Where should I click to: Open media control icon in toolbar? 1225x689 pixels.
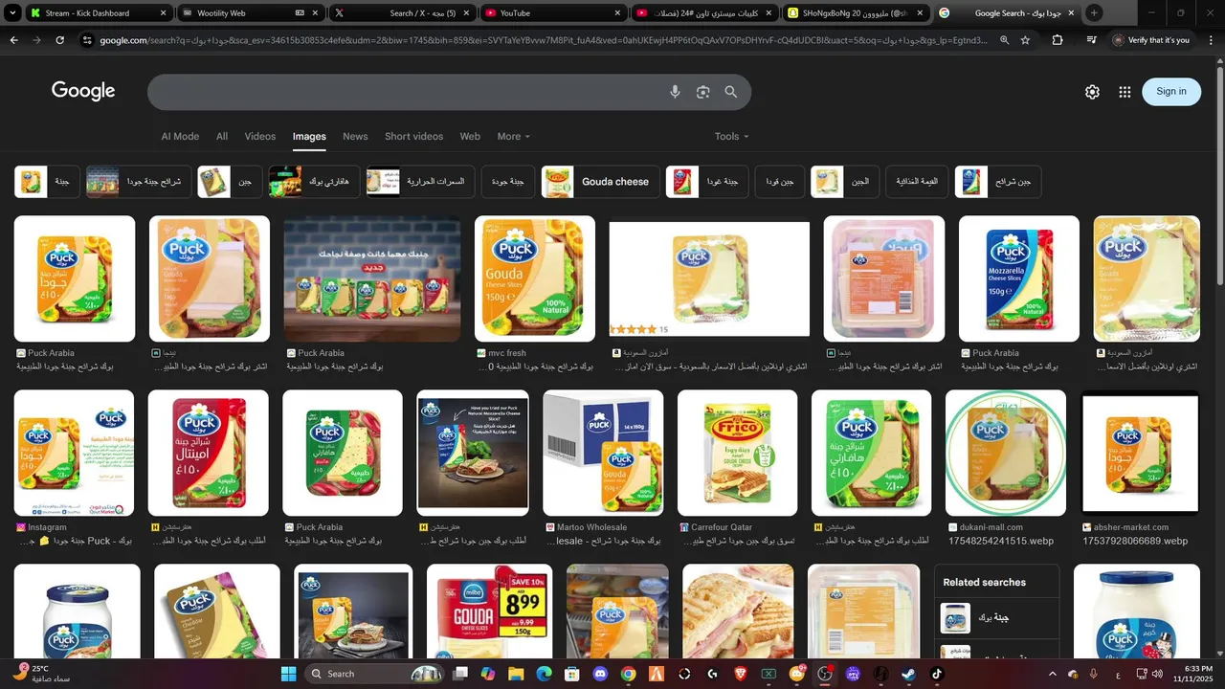1091,40
